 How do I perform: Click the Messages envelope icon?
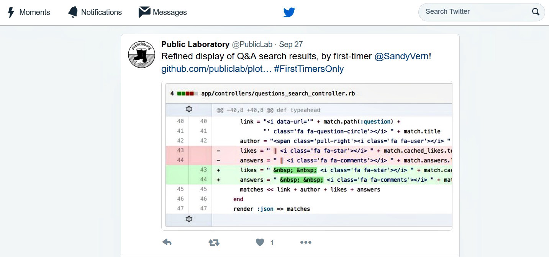click(x=144, y=12)
